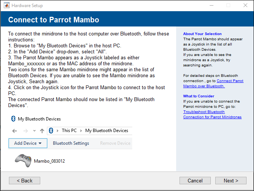
Task: Open Bluetooth Settings
Action: click(71, 143)
